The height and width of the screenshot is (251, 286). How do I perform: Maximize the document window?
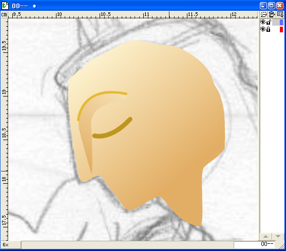click(272, 6)
